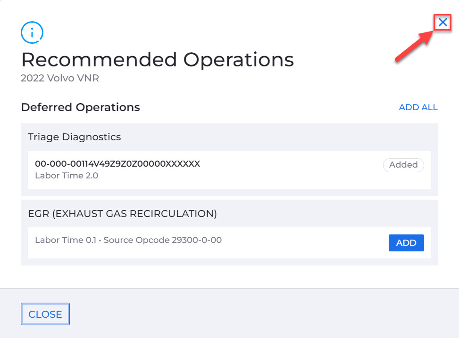
Task: Click the word Operations in dialog title
Action: [239, 60]
